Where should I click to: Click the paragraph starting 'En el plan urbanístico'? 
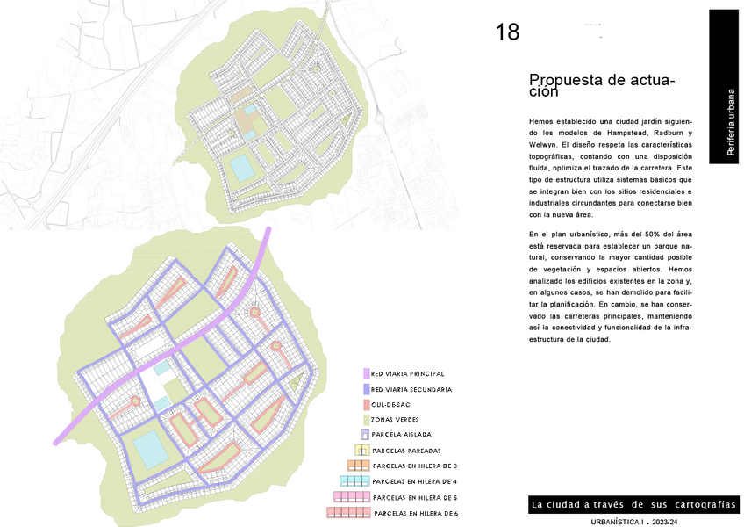610,286
